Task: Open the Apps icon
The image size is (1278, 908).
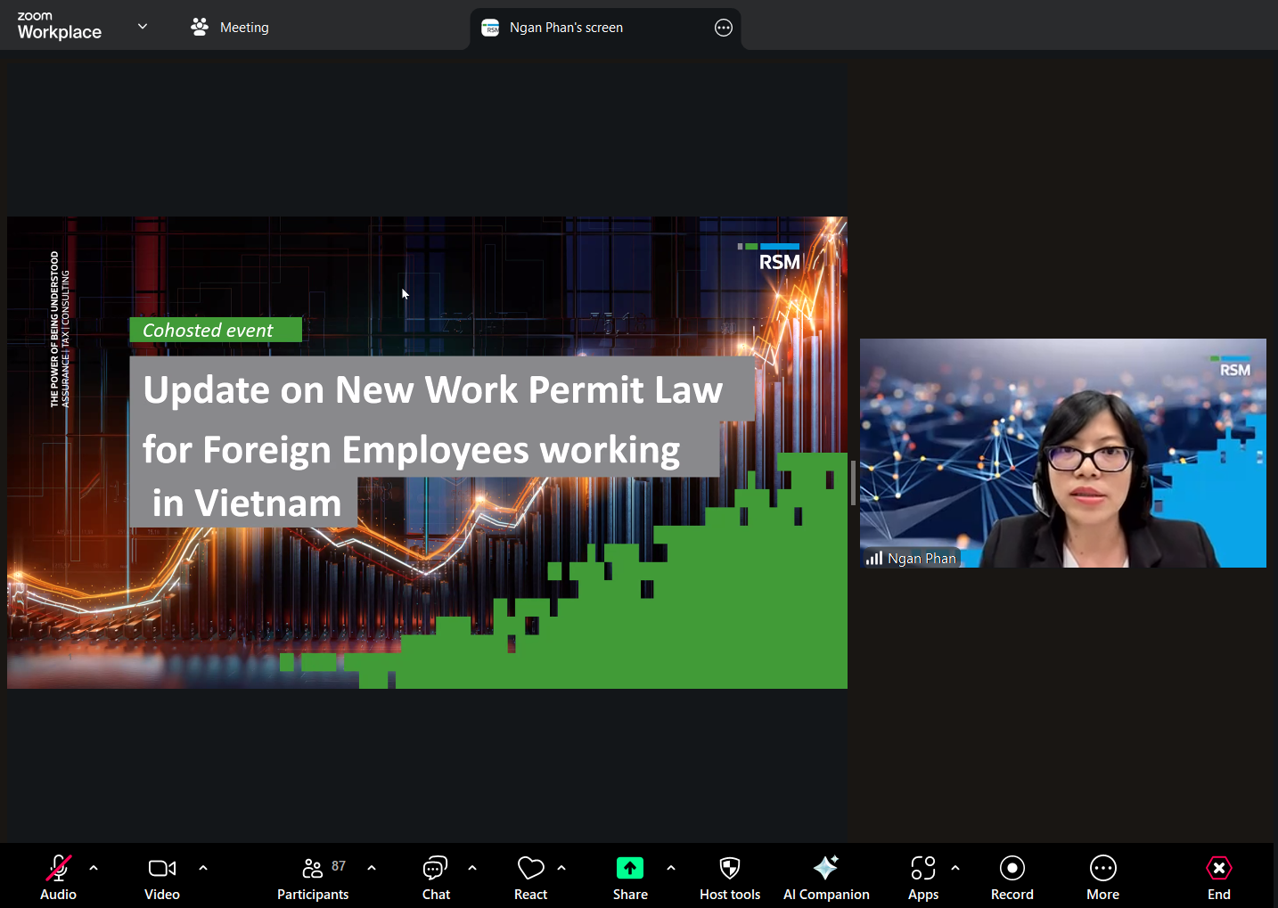Action: (922, 877)
